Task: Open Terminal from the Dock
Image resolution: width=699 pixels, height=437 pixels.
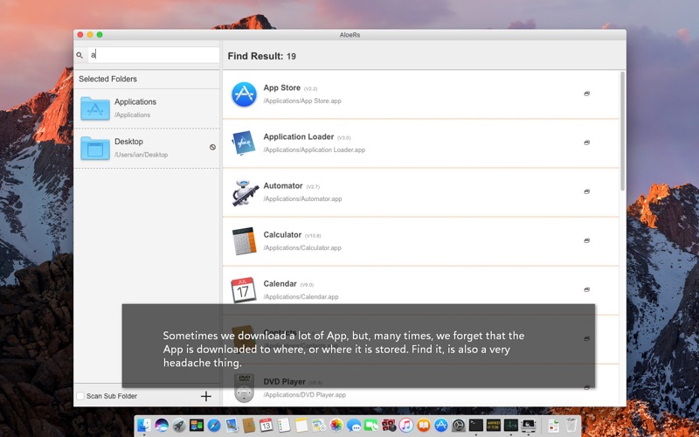Action: coord(475,425)
